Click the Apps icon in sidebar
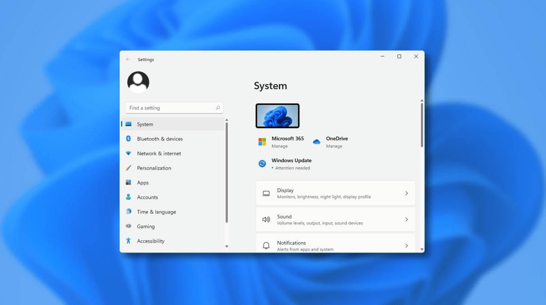 pos(128,182)
